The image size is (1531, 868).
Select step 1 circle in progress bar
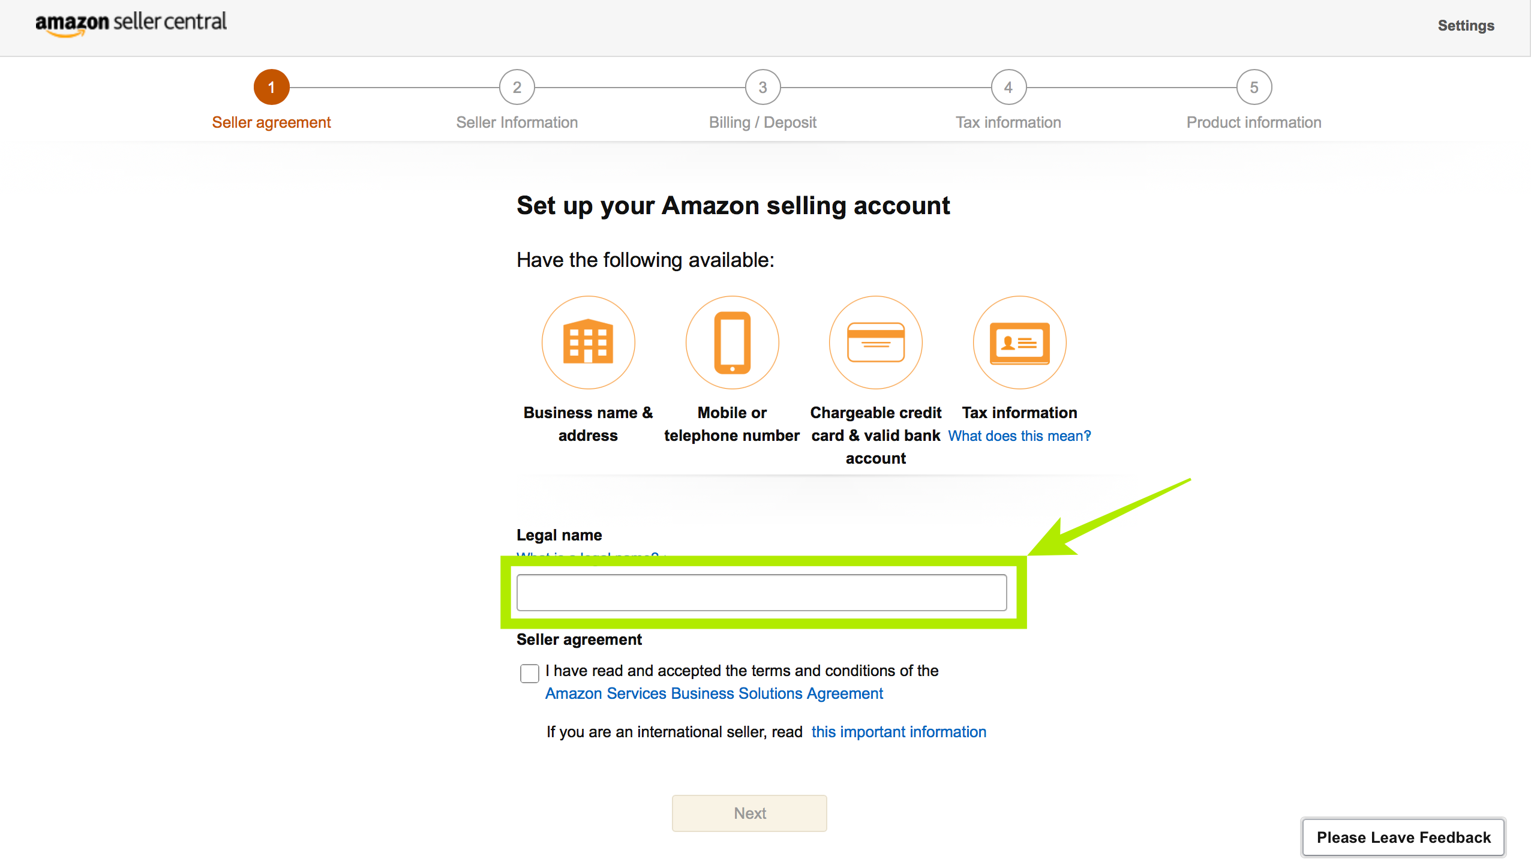(x=271, y=88)
